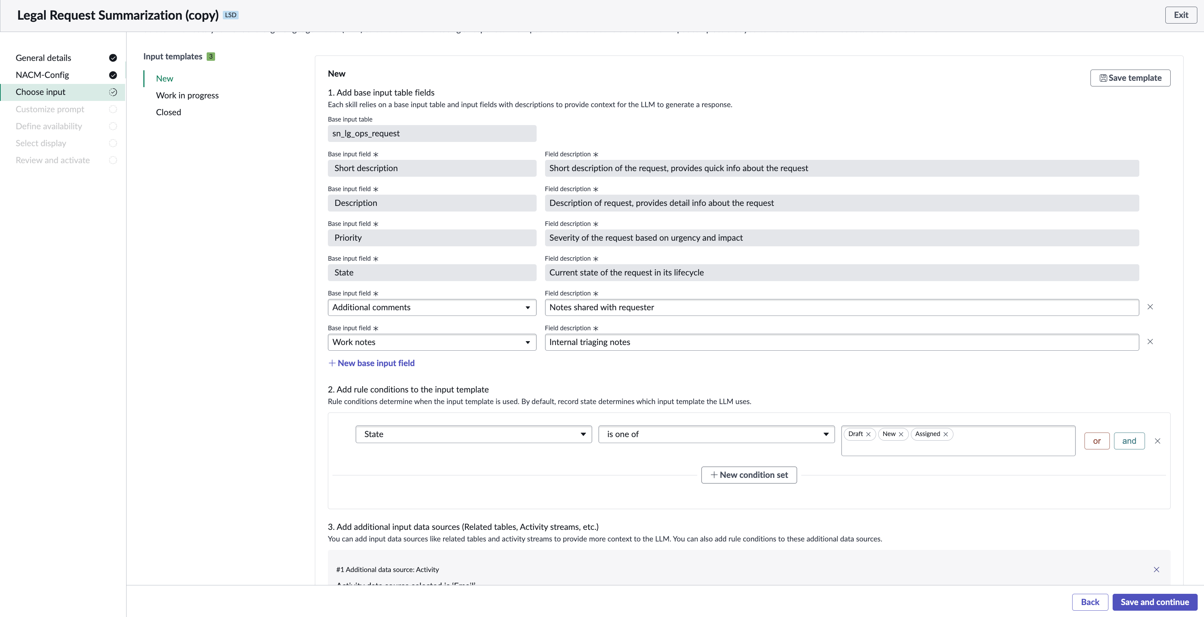Select the New input template
Screen dimensions: 1204x617
click(164, 78)
